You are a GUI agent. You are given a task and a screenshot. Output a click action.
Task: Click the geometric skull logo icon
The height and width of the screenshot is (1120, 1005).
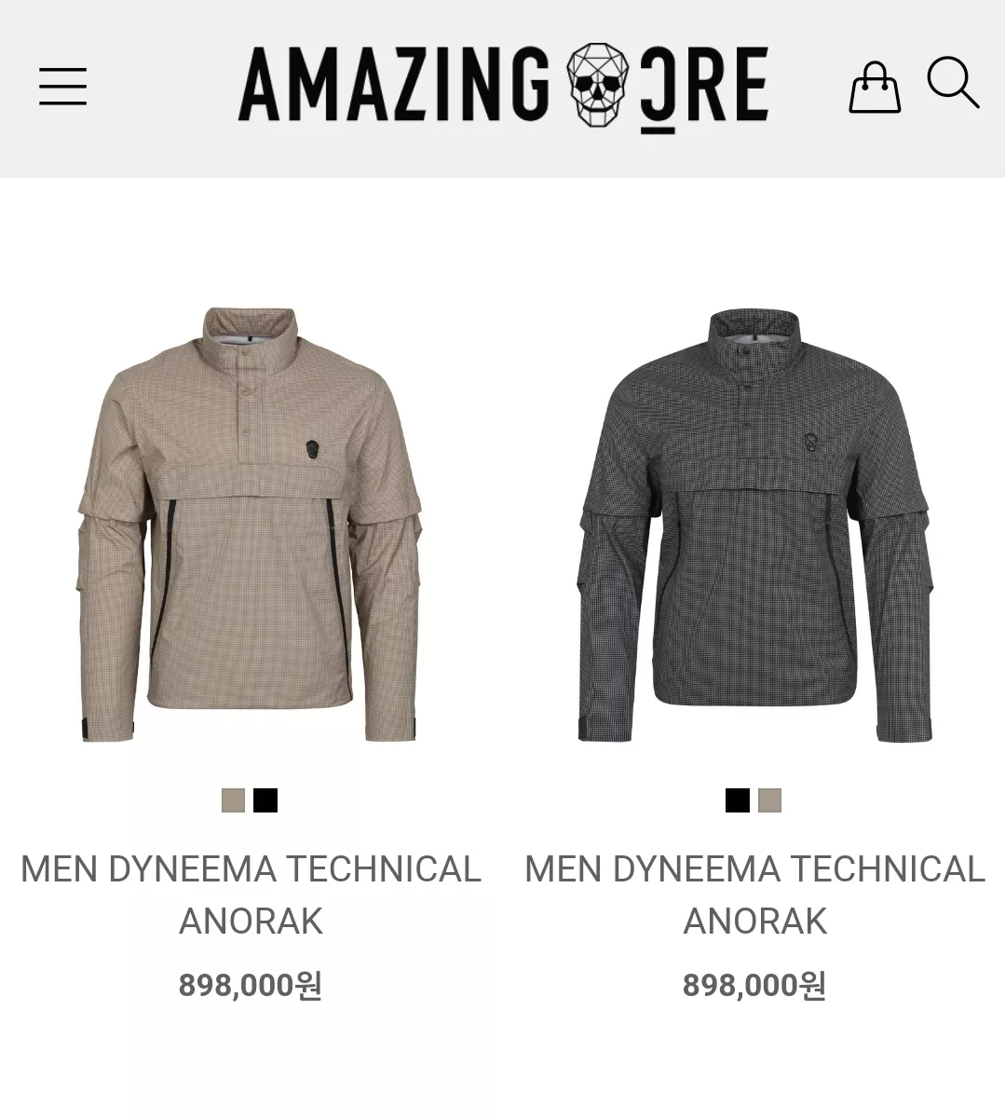click(598, 84)
